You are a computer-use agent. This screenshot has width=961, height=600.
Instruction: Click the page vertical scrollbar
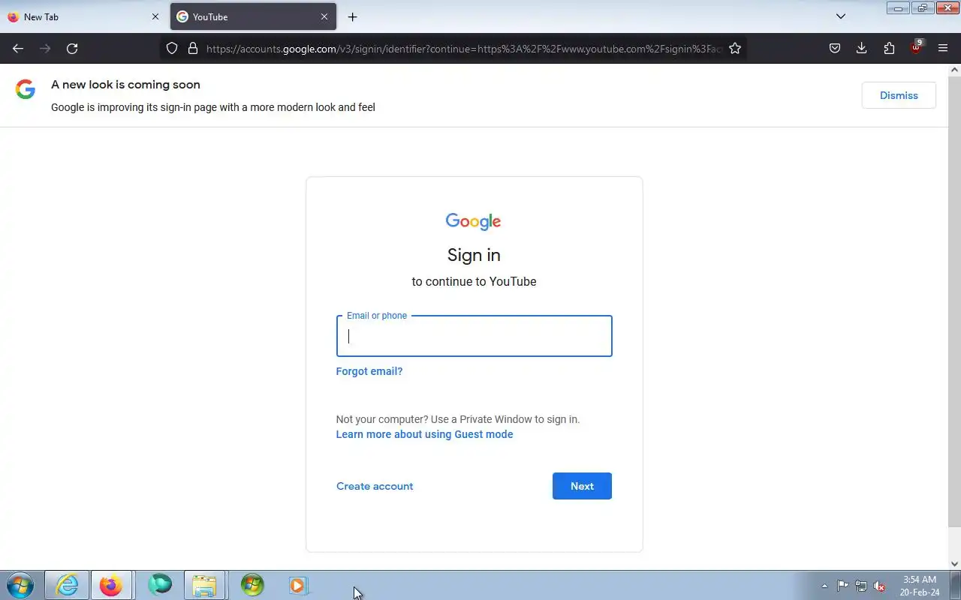click(954, 300)
